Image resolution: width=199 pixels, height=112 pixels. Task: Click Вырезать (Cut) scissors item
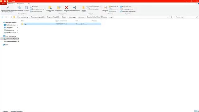(34, 7)
